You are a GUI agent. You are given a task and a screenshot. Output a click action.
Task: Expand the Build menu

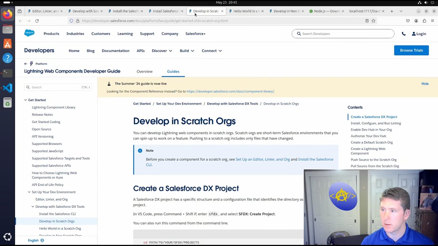click(187, 51)
